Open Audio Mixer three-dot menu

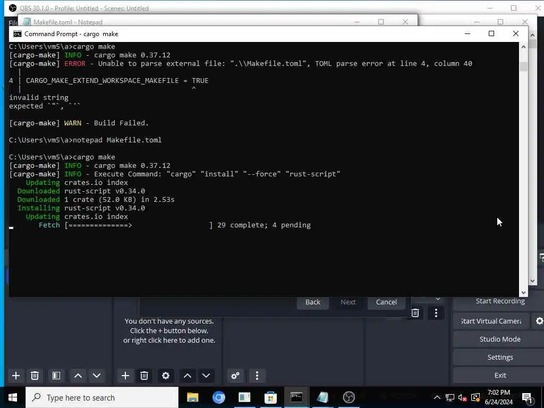pyautogui.click(x=257, y=376)
